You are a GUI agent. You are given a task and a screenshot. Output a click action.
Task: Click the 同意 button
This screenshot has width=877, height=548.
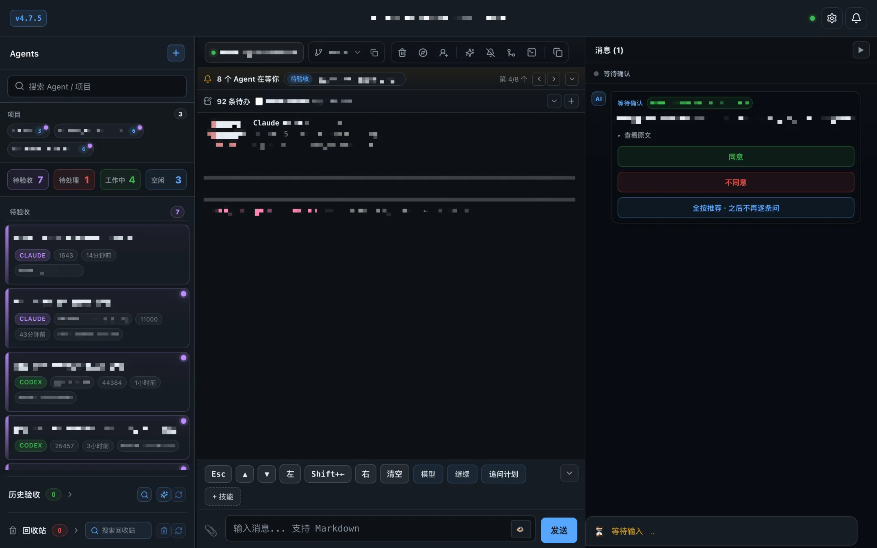[x=736, y=157]
